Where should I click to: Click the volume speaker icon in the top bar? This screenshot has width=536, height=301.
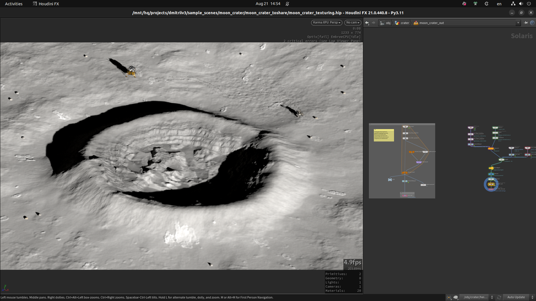(521, 4)
